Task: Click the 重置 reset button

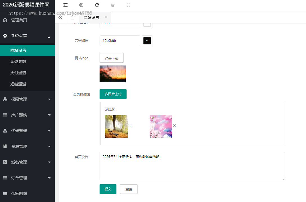Action: coord(129,189)
